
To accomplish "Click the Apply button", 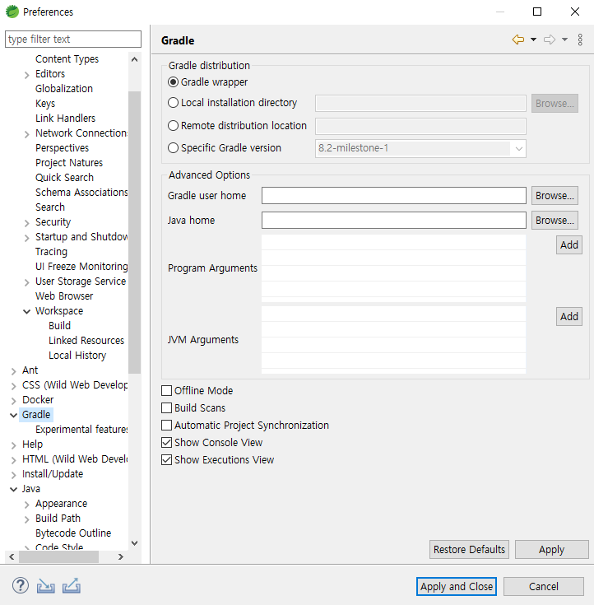I will pos(551,550).
